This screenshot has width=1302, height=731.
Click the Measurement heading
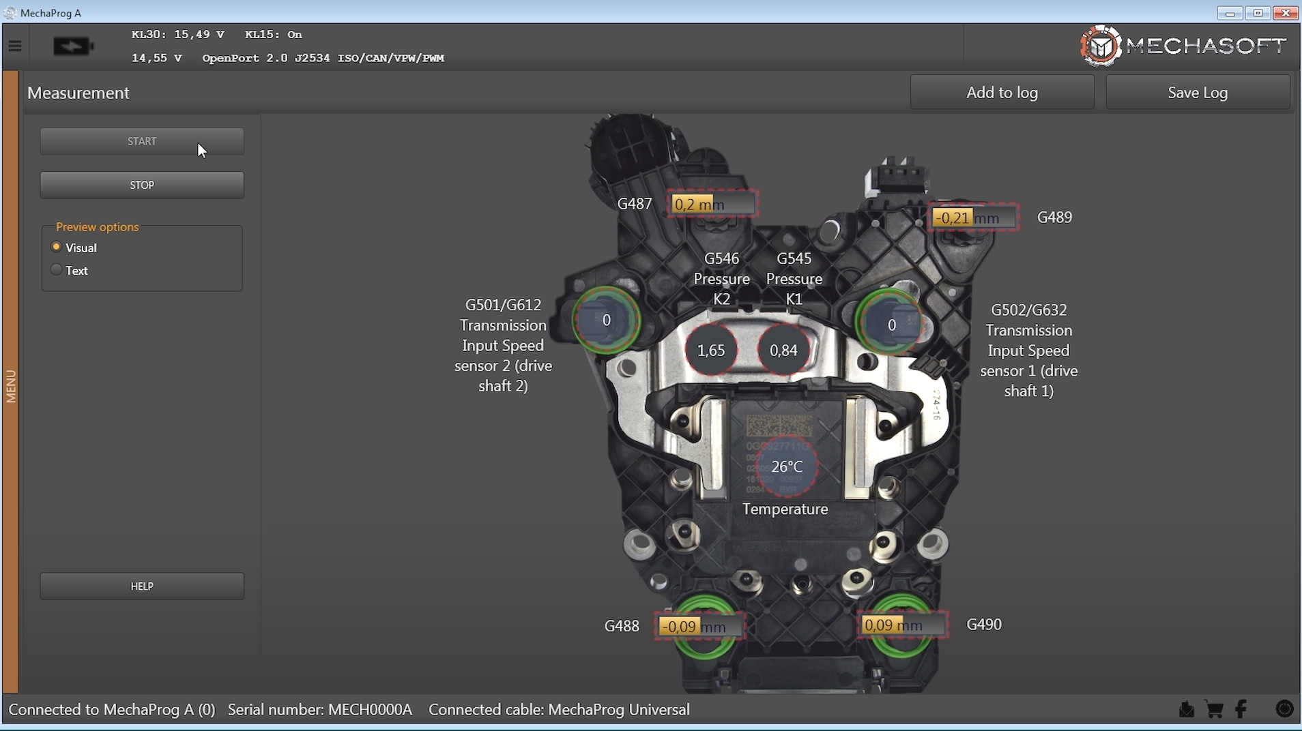coord(78,93)
